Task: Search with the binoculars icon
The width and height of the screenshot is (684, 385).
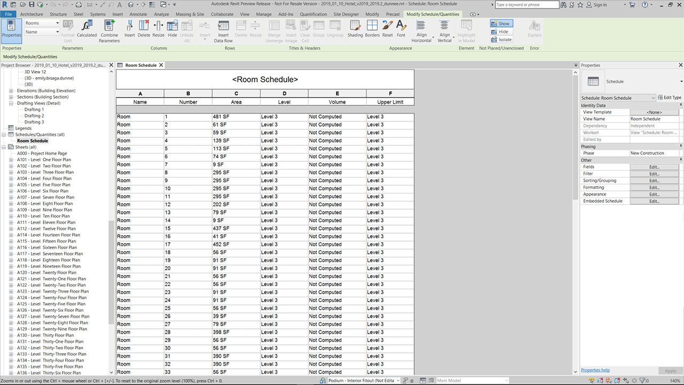Action: (564, 5)
